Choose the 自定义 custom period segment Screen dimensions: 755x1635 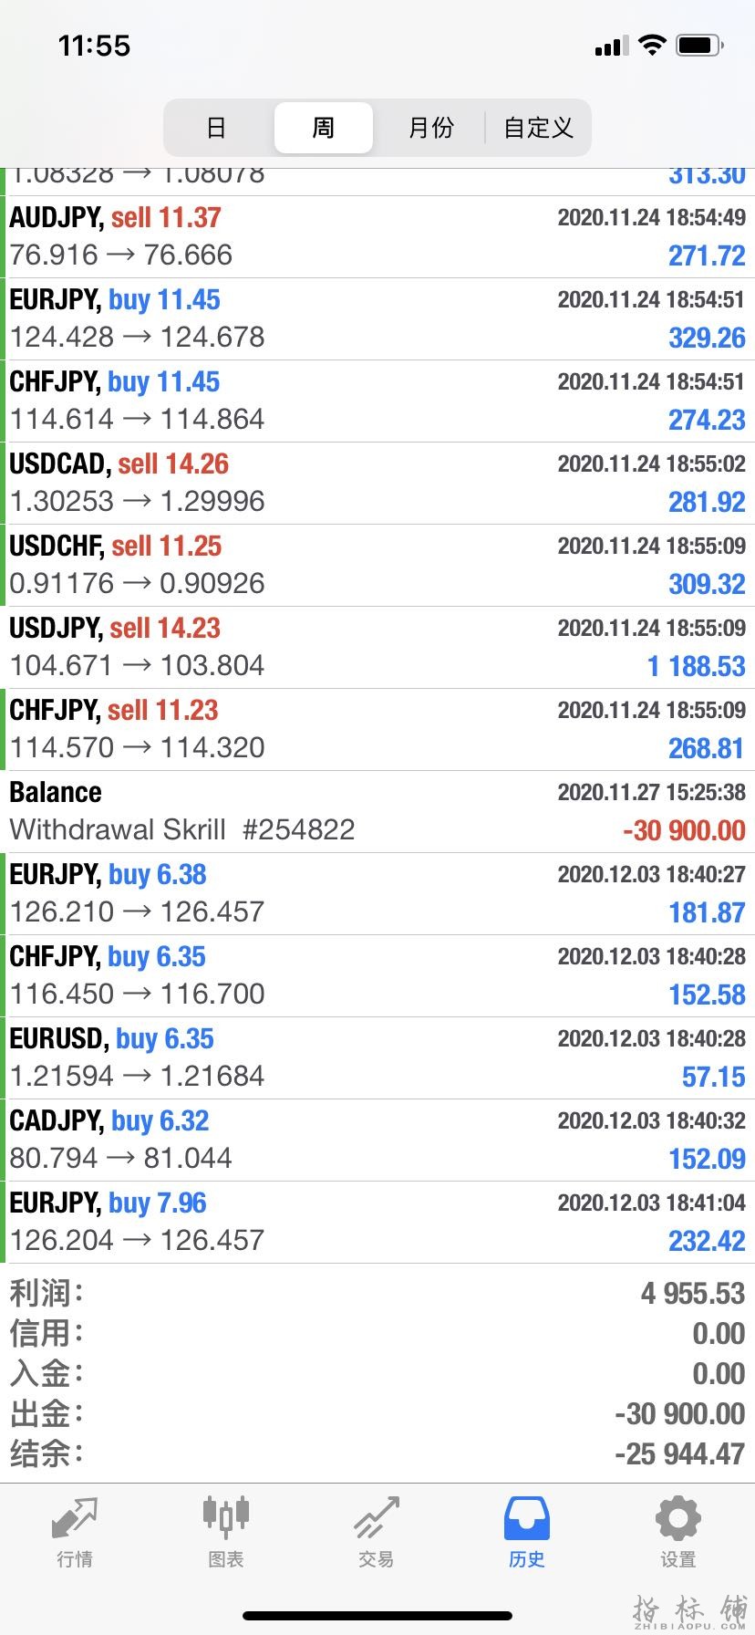coord(538,128)
